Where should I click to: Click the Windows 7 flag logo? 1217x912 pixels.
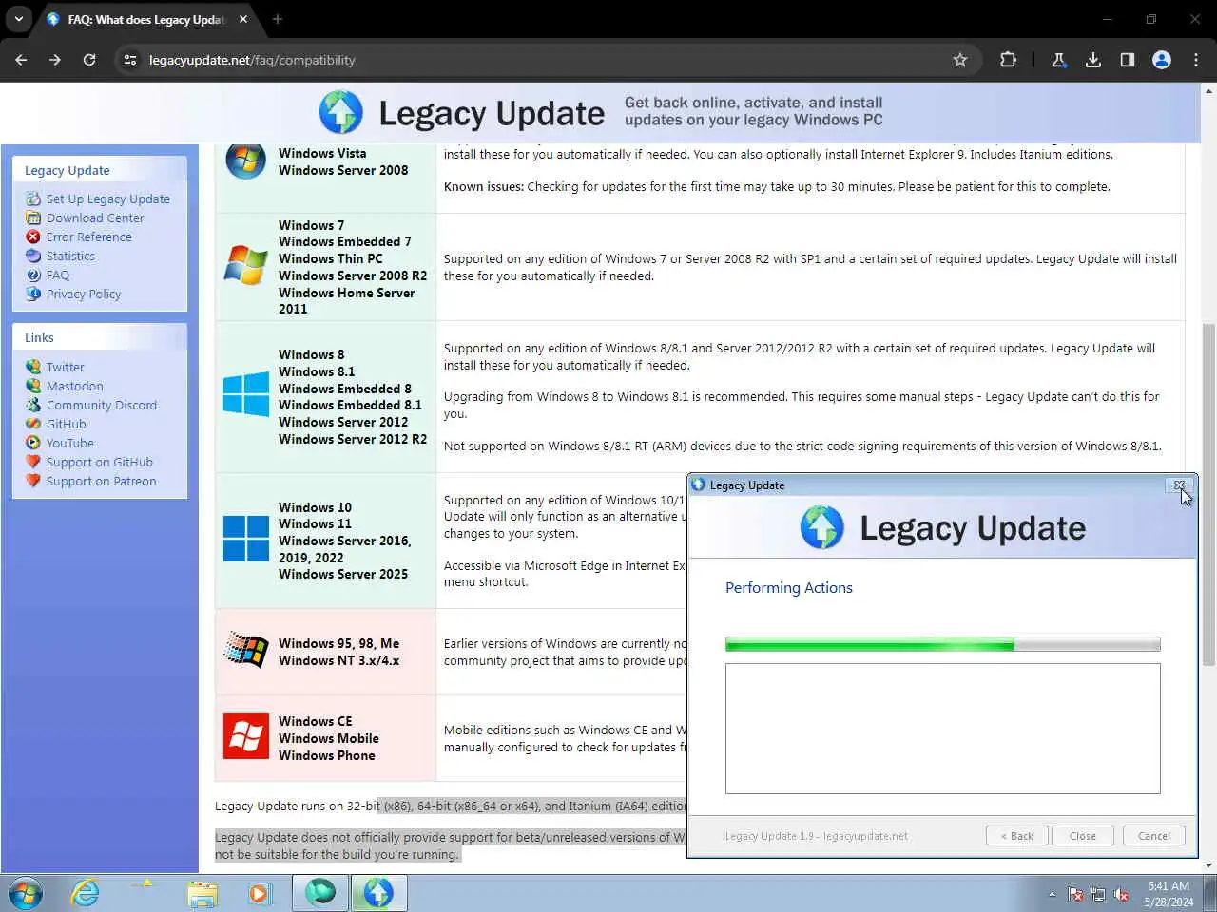(x=245, y=265)
